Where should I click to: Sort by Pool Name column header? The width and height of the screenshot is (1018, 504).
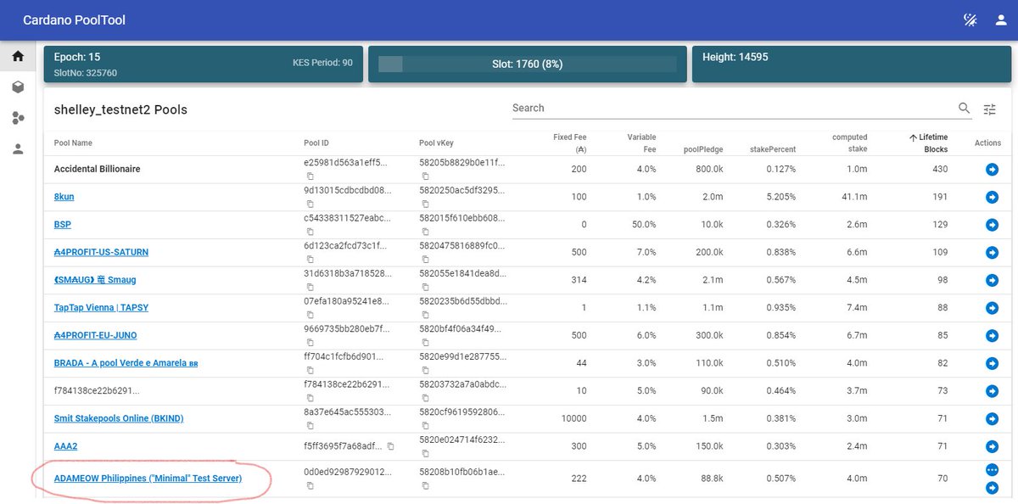click(73, 143)
